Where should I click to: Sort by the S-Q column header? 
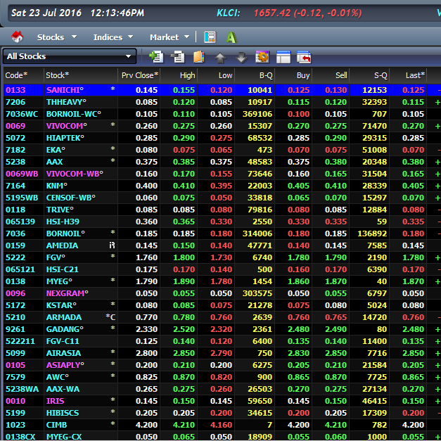369,75
